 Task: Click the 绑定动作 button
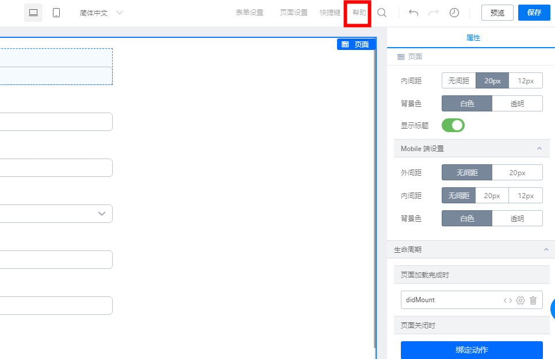tap(472, 350)
